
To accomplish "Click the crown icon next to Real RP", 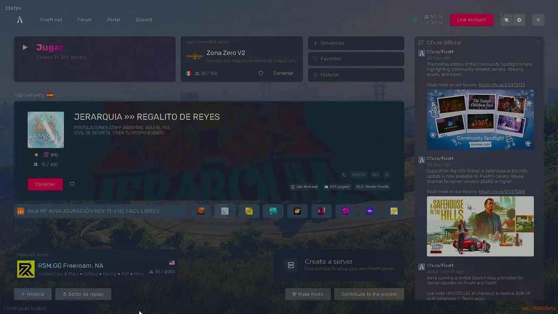I will tap(20, 211).
